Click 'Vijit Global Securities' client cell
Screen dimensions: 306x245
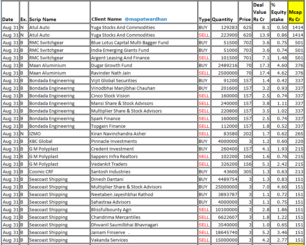coord(144,81)
